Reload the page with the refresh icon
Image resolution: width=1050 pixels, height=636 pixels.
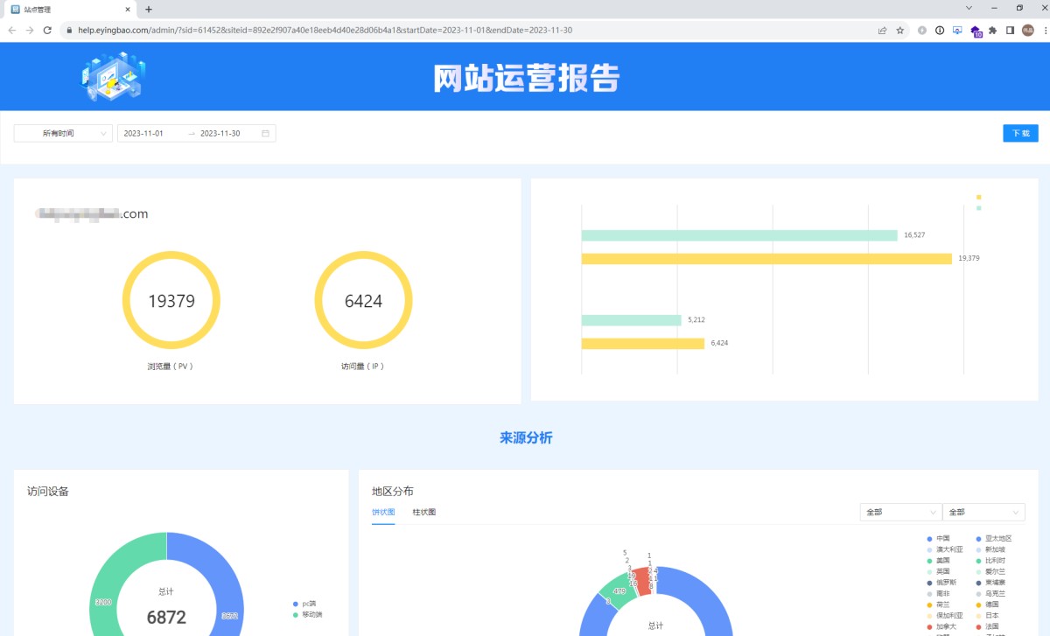47,30
